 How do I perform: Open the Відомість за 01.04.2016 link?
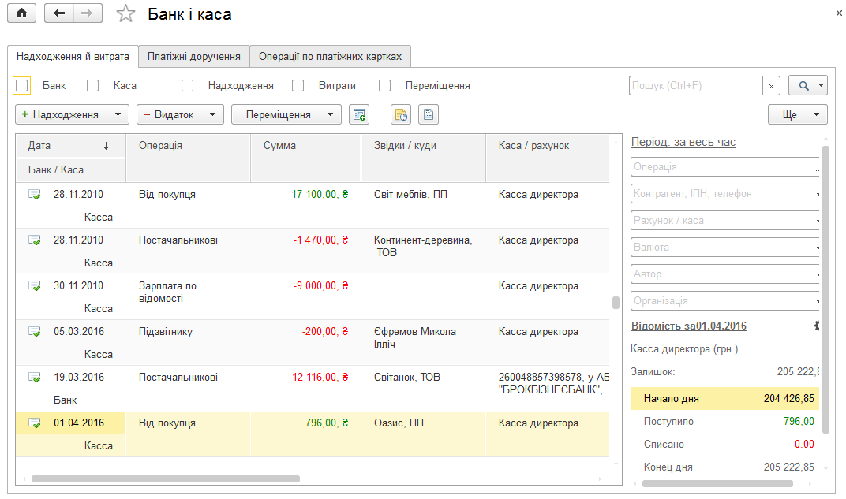tap(689, 326)
